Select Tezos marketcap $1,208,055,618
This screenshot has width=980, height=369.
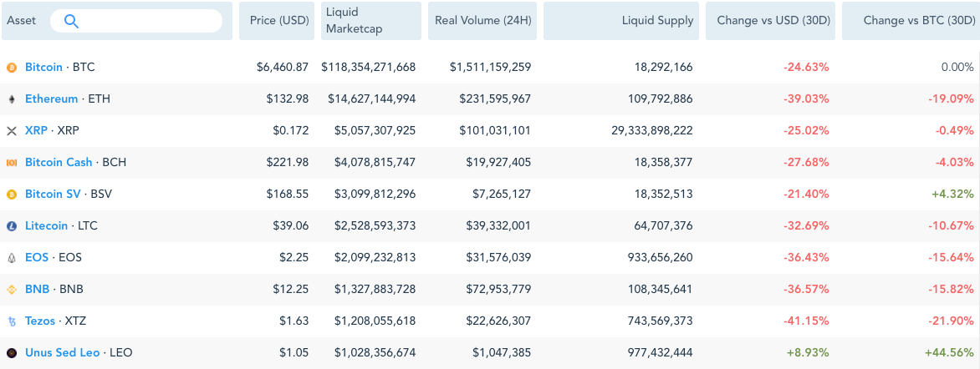click(x=375, y=321)
